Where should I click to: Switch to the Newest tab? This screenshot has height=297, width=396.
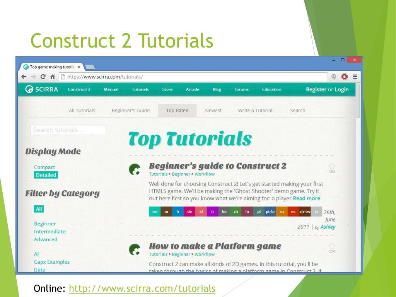click(x=213, y=110)
